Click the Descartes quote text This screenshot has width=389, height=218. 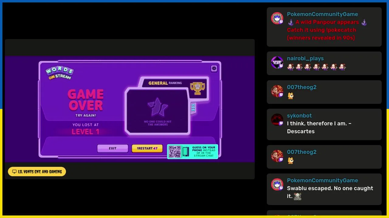point(319,127)
